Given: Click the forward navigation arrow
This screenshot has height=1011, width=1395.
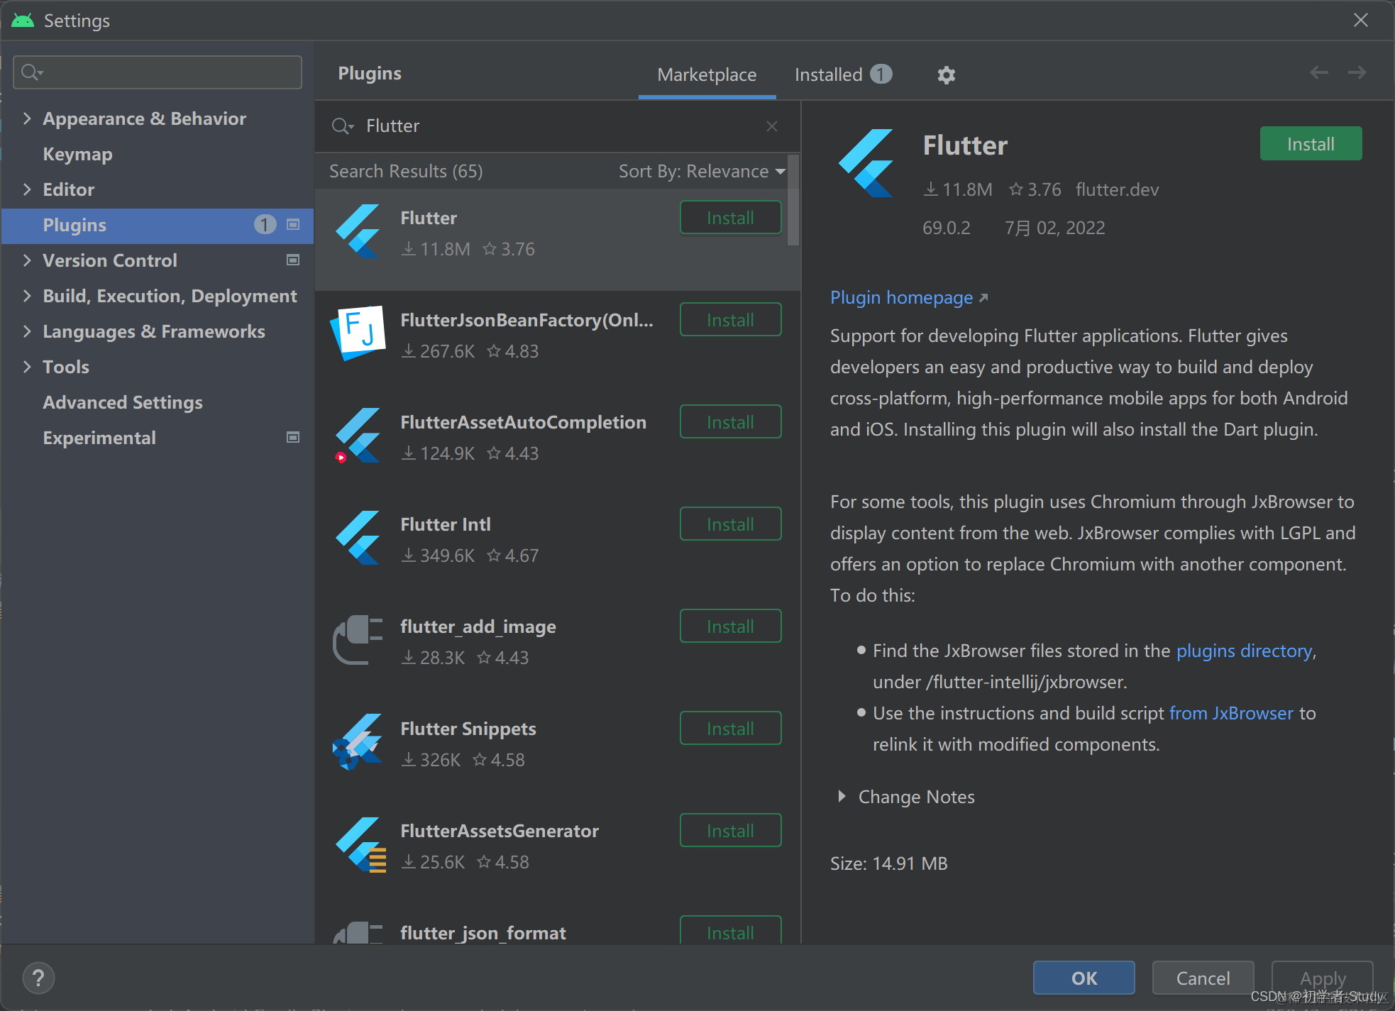Looking at the screenshot, I should (x=1357, y=72).
